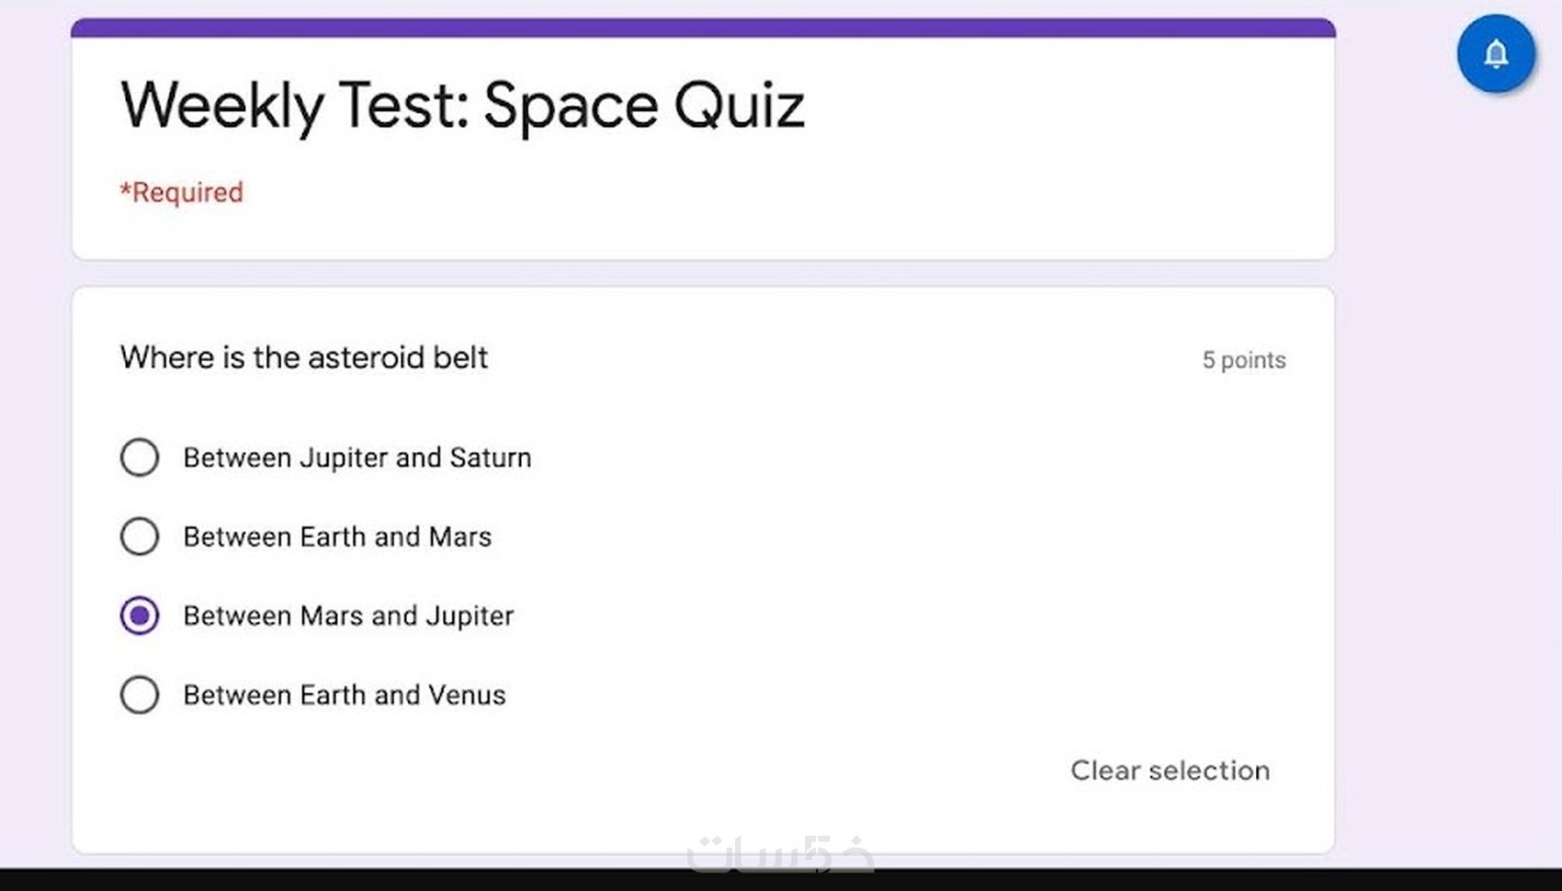The width and height of the screenshot is (1562, 891).
Task: Click the blue notification bell icon
Action: click(1496, 53)
